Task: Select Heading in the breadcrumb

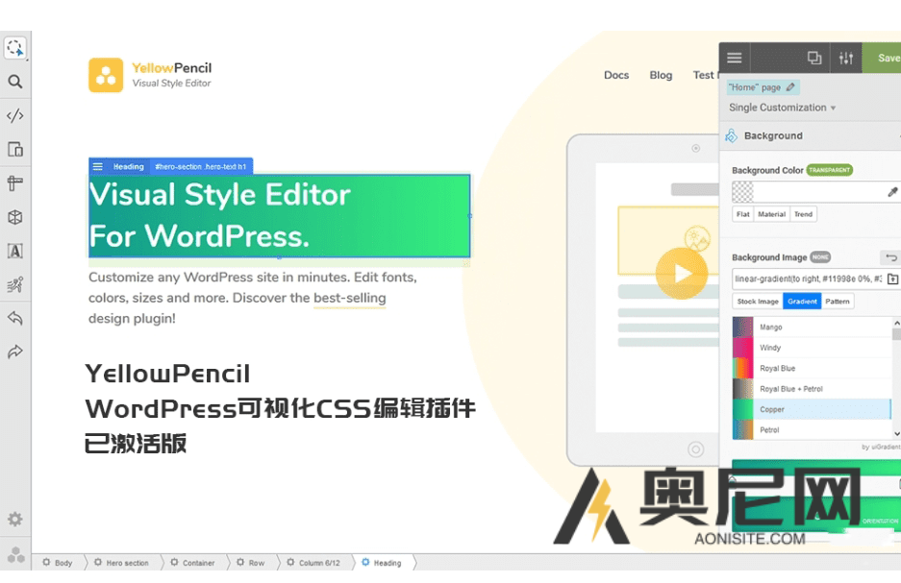Action: point(382,563)
